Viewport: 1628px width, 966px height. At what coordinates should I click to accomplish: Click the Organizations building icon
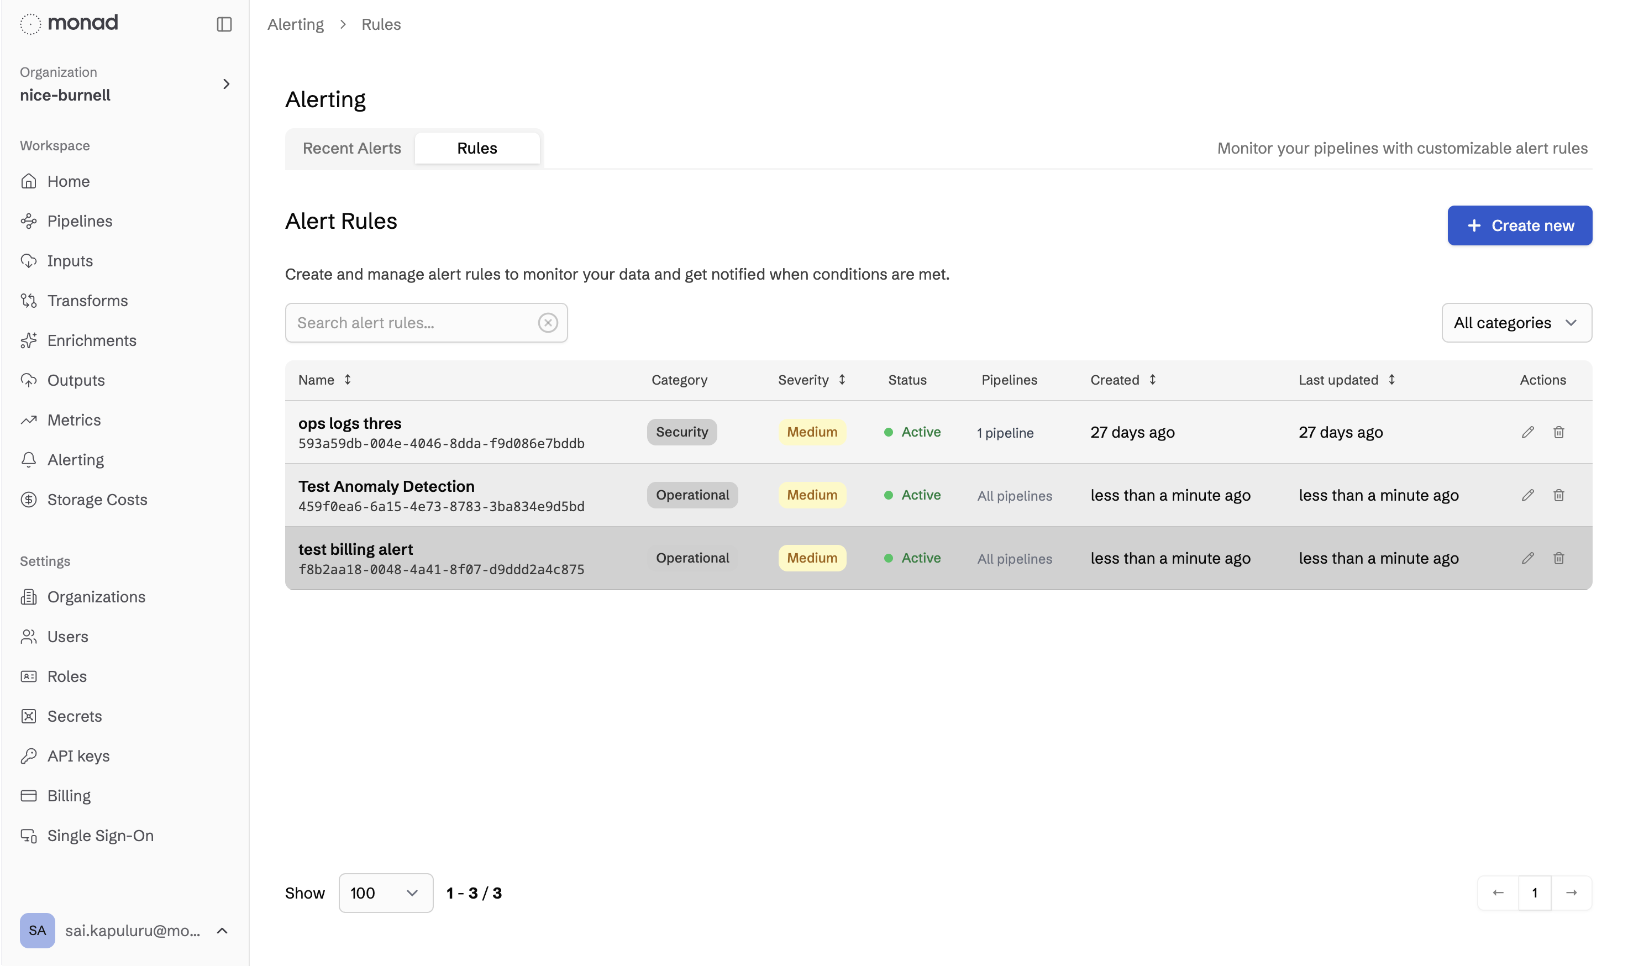[x=29, y=596]
